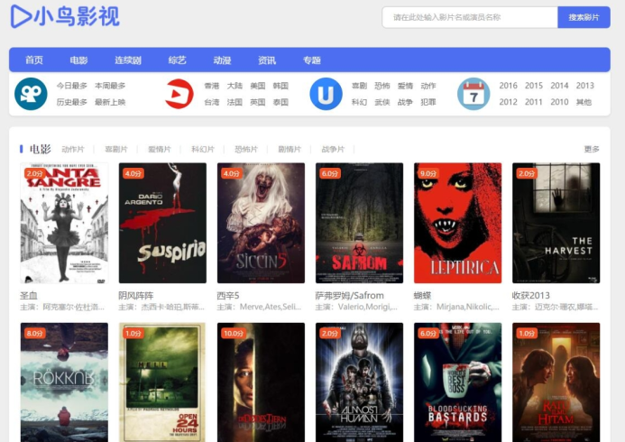Click the red play region icon
This screenshot has height=442, width=625.
[x=179, y=94]
